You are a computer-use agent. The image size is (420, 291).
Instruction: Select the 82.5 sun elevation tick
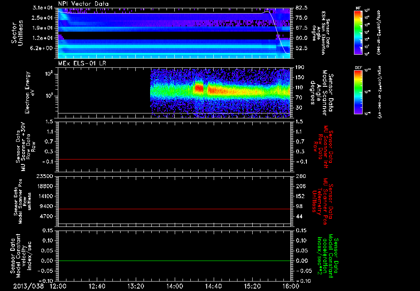(301, 7)
